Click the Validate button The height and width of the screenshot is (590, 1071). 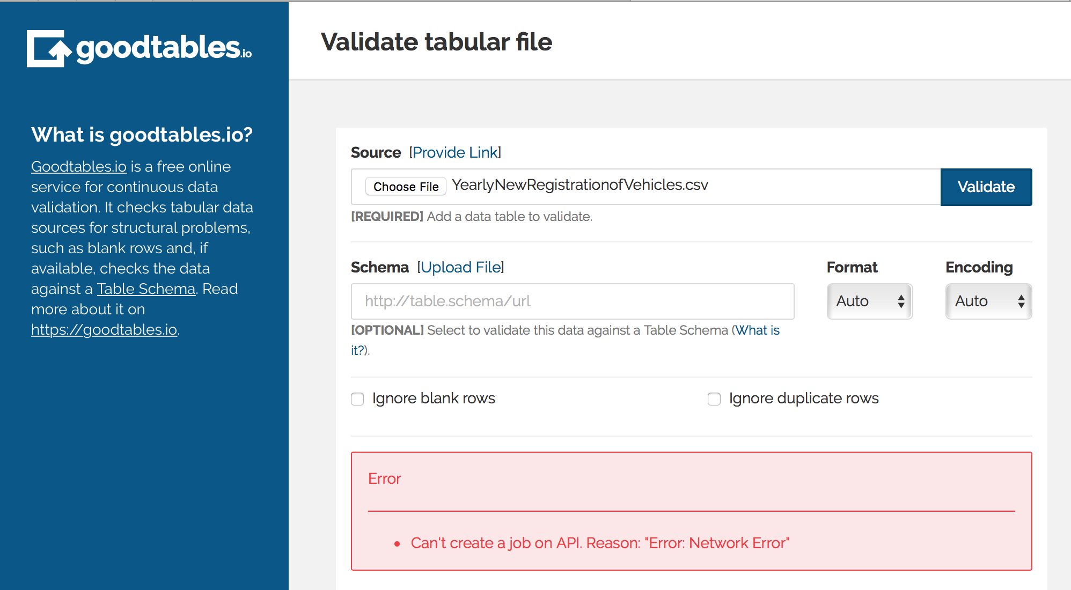pos(986,187)
